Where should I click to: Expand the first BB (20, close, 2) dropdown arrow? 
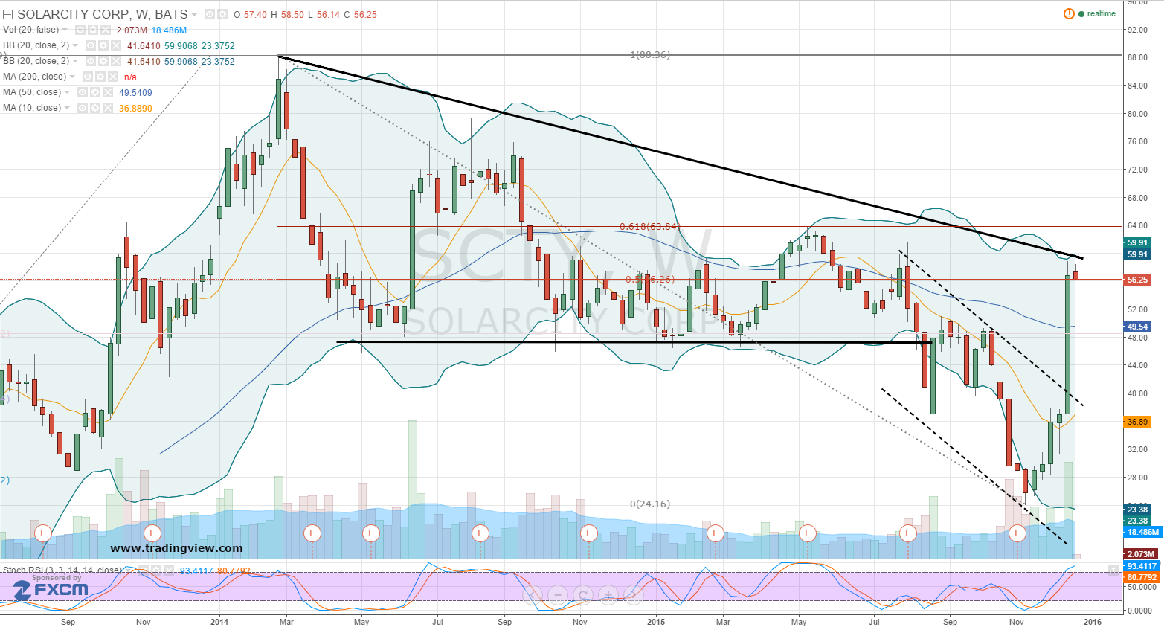click(76, 46)
